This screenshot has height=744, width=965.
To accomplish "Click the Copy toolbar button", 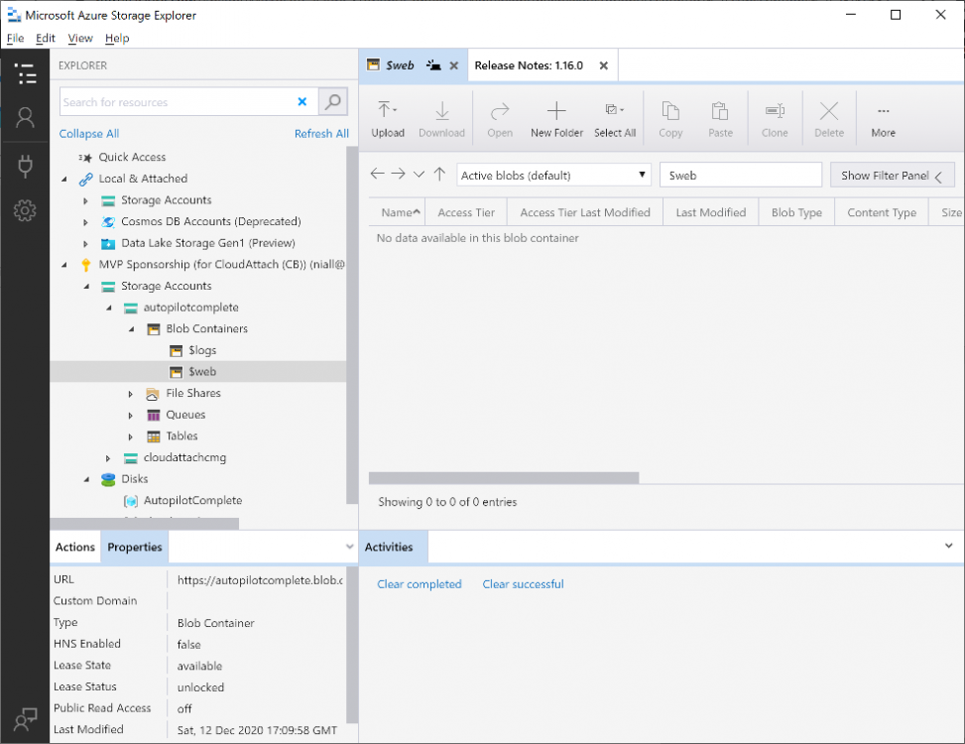I will (670, 119).
